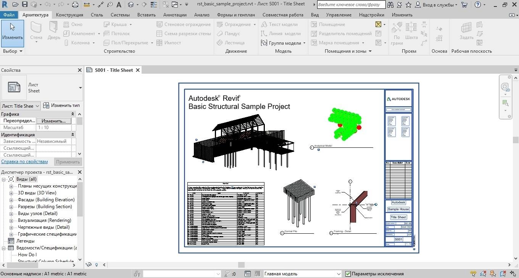Image resolution: width=519 pixels, height=278 pixels.
Task: Click the Изменить тип button
Action: (61, 105)
